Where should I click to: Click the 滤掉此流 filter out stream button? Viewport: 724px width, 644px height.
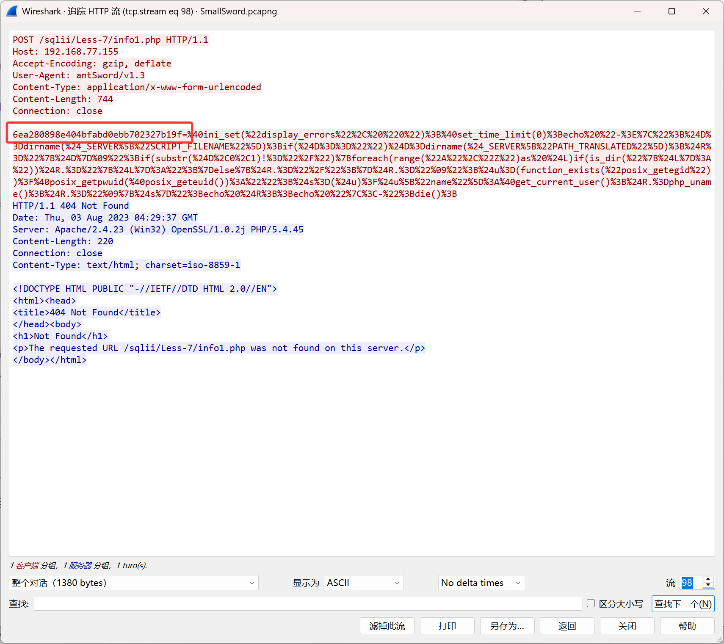click(x=387, y=626)
